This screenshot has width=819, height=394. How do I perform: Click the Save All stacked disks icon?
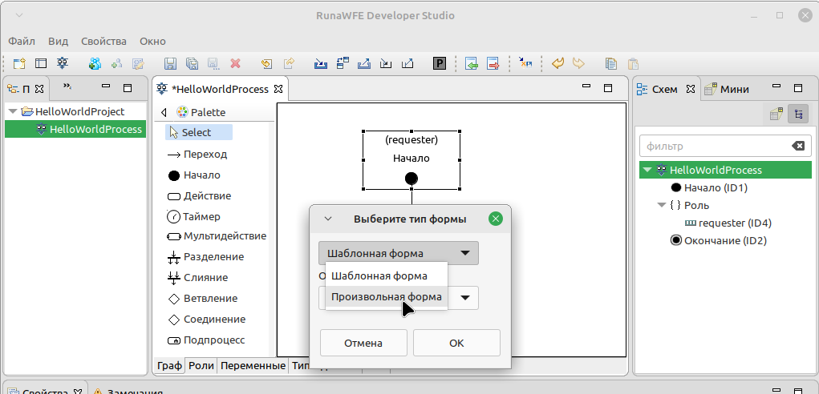[x=192, y=63]
